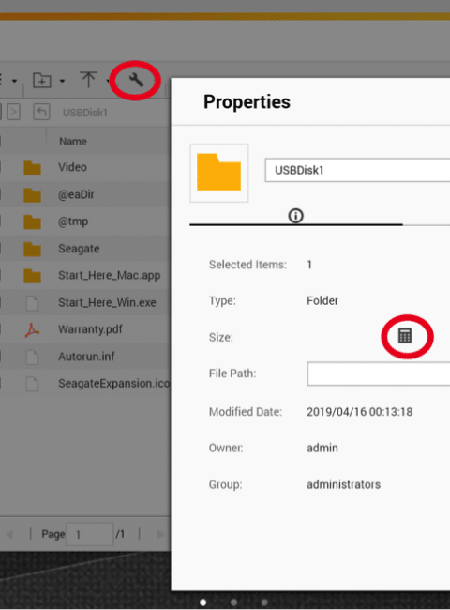This screenshot has width=450, height=610.
Task: Click the group value administrators
Action: [x=343, y=484]
